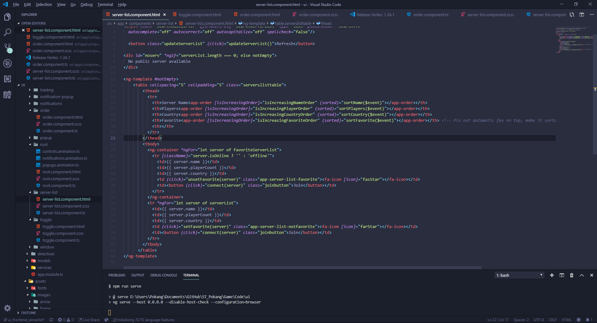Switch to Release Notes: 1.36.1 tab

tap(375, 15)
